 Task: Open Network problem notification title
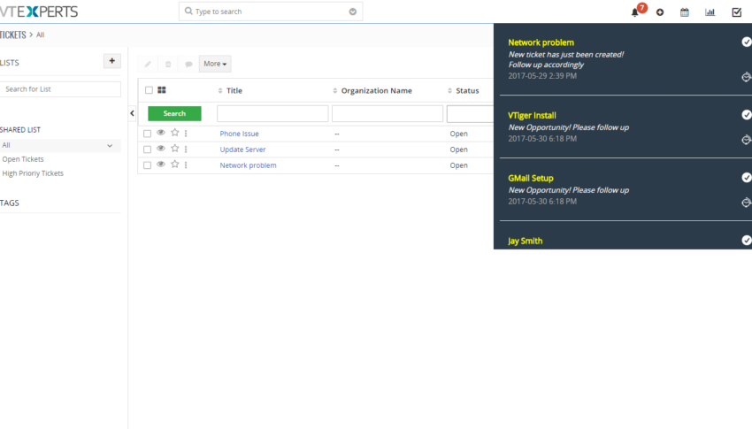[x=541, y=42]
